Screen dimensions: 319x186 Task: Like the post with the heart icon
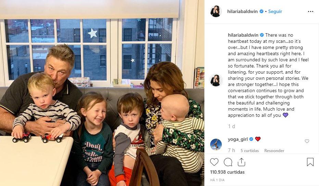[214, 162]
